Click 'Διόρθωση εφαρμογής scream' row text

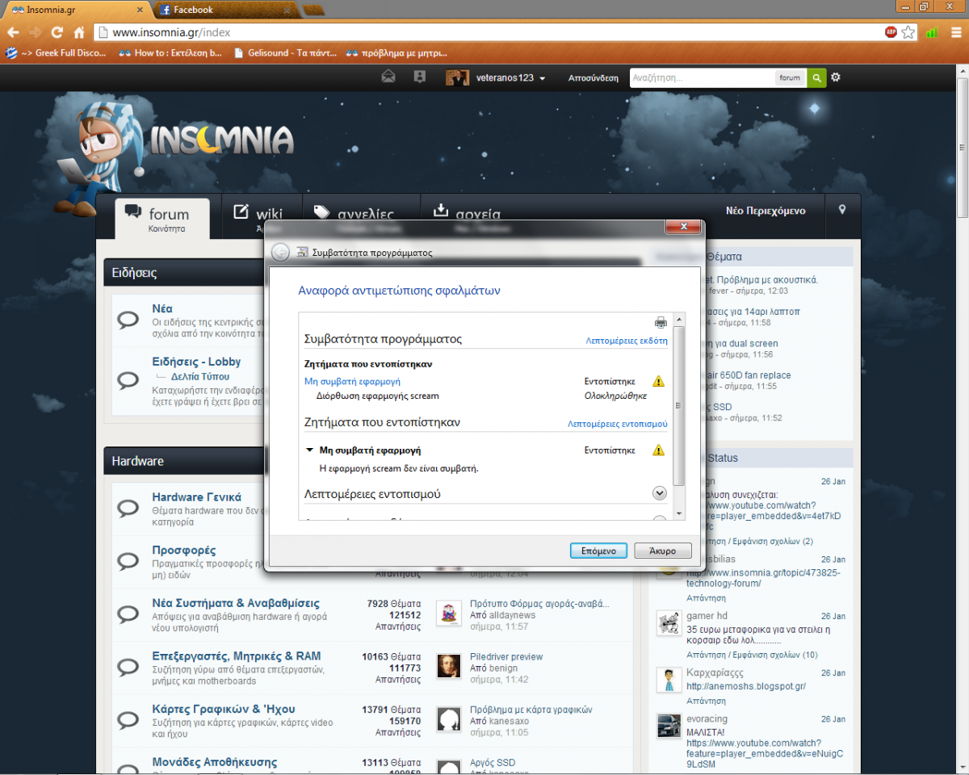[x=378, y=396]
